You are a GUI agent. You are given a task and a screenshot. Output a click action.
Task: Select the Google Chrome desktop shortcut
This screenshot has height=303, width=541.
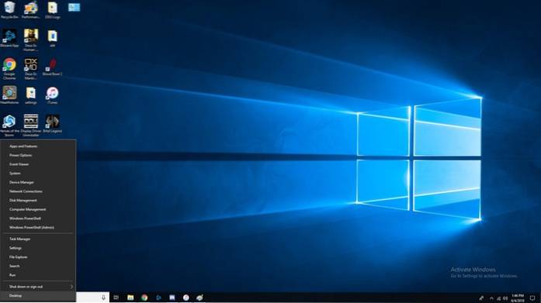point(9,68)
